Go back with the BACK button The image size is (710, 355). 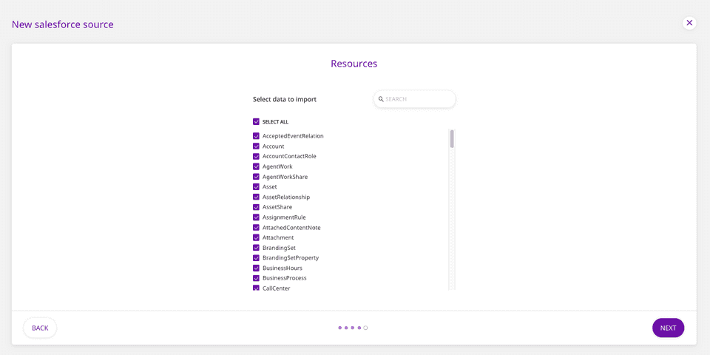(40, 328)
